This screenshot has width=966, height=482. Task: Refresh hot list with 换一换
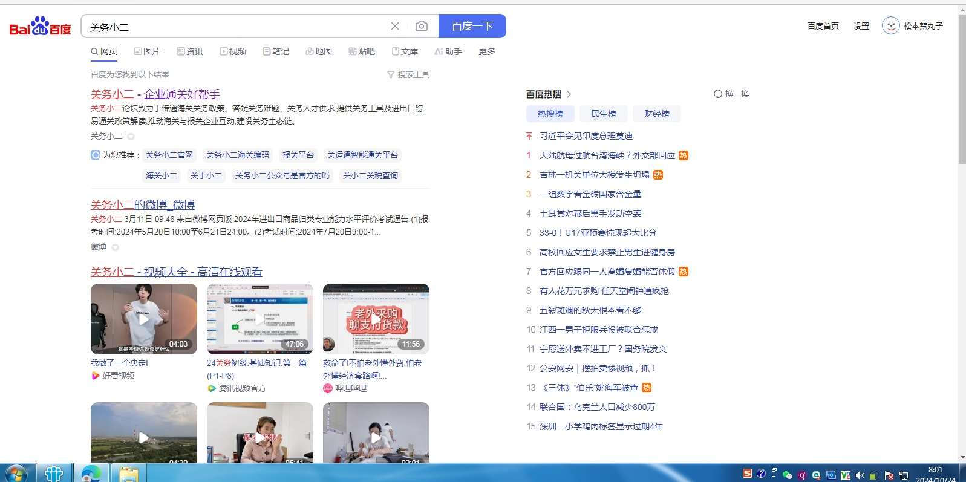pos(731,94)
